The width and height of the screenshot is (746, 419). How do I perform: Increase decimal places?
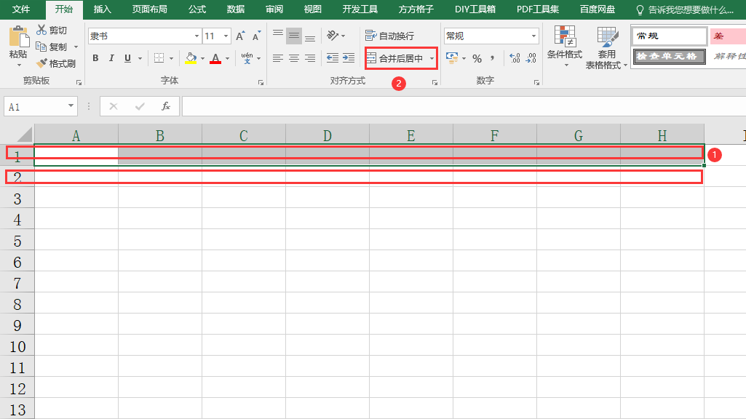(x=515, y=58)
